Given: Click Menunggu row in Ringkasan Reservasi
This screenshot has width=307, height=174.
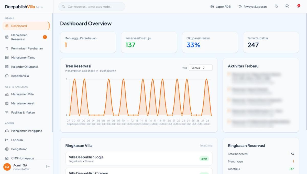Looking at the screenshot, I should click(261, 161).
